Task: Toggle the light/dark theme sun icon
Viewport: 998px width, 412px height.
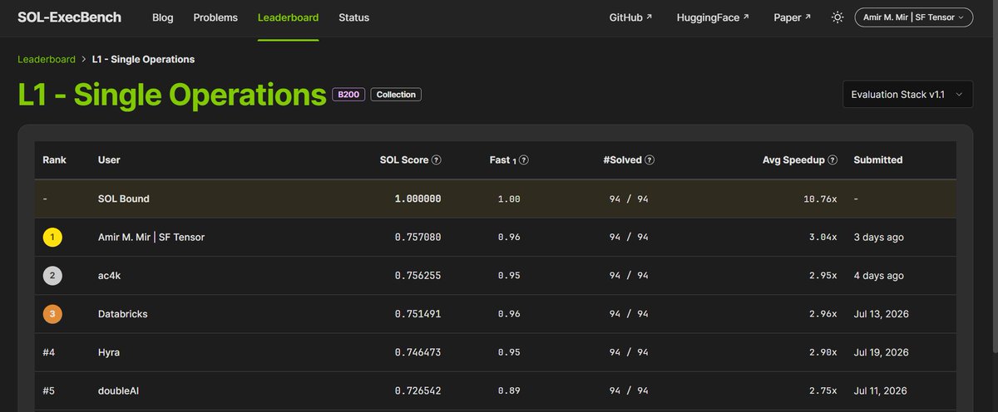Action: pyautogui.click(x=837, y=17)
